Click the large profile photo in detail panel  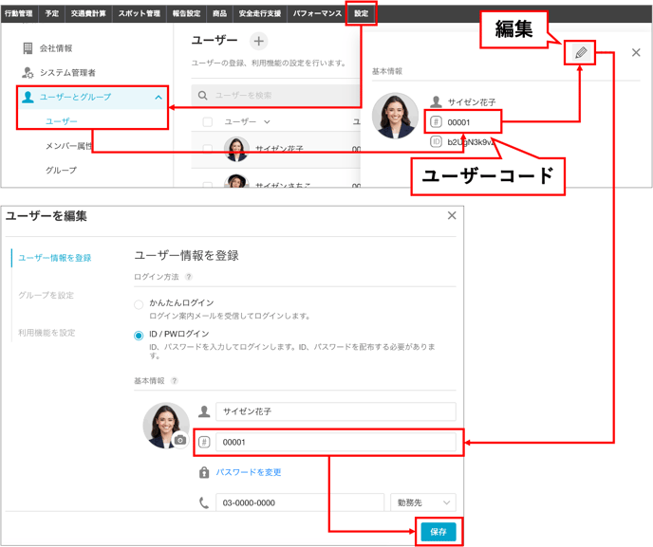[x=395, y=116]
